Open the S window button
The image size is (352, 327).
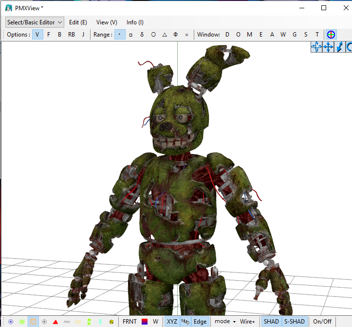[306, 35]
